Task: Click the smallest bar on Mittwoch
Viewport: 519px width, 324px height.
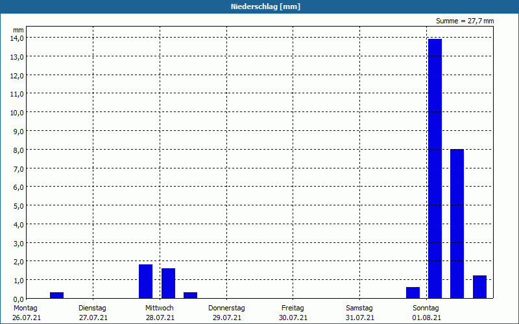Action: click(x=190, y=295)
